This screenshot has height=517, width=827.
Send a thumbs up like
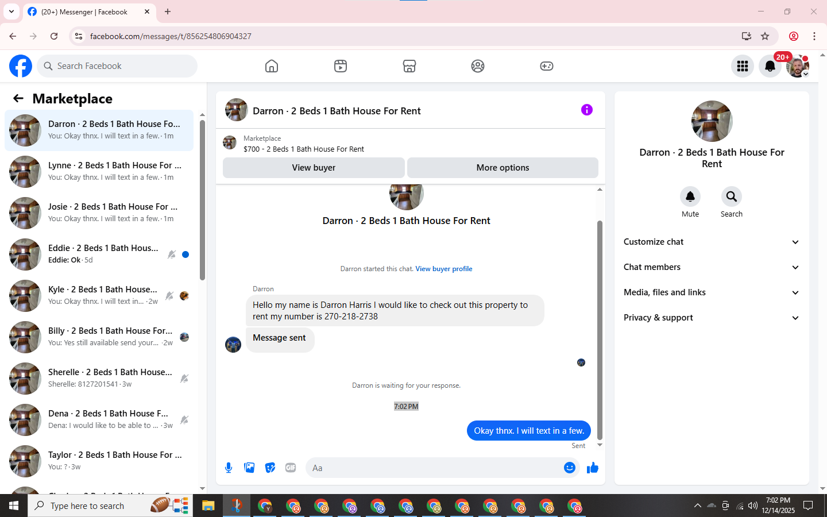(593, 468)
